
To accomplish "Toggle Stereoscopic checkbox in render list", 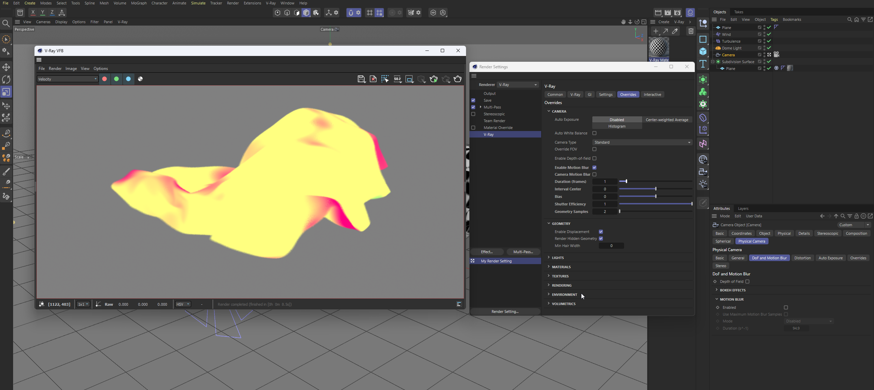I will [473, 114].
